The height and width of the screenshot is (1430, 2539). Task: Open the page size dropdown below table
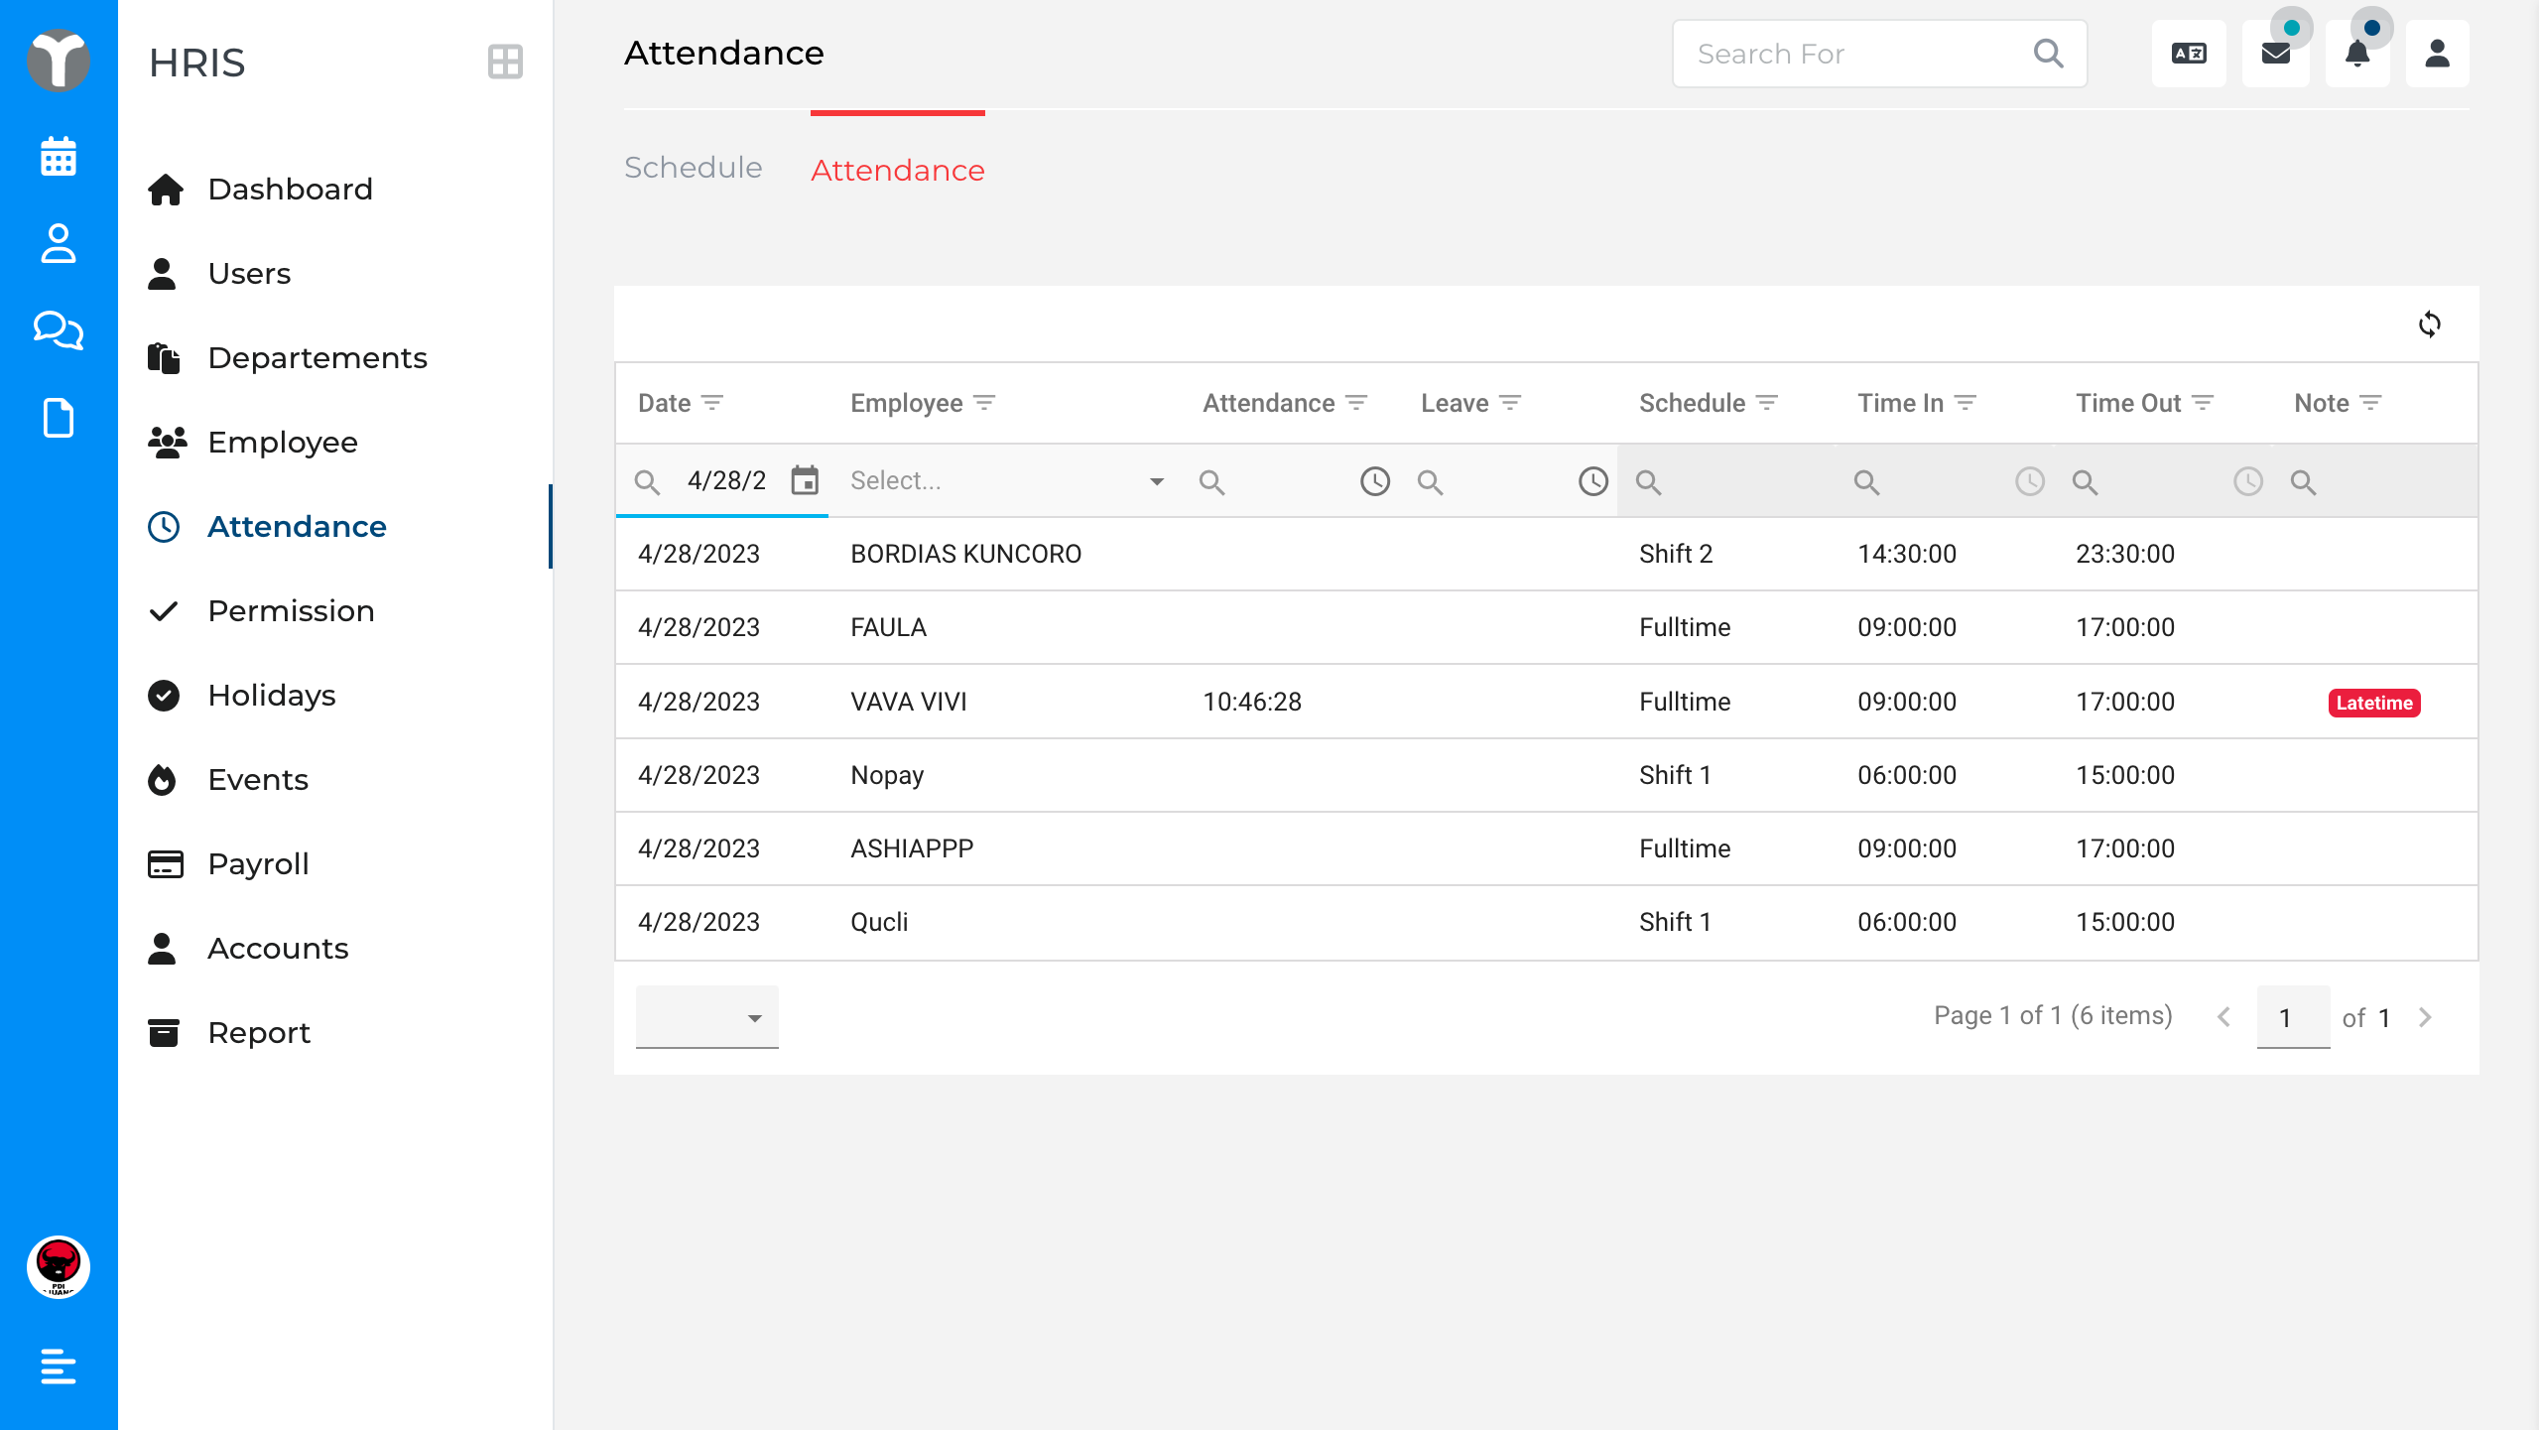707,1017
